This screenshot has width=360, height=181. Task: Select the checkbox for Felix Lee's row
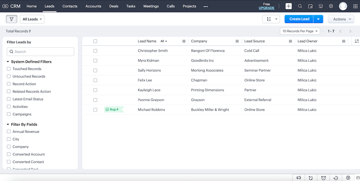click(x=95, y=80)
